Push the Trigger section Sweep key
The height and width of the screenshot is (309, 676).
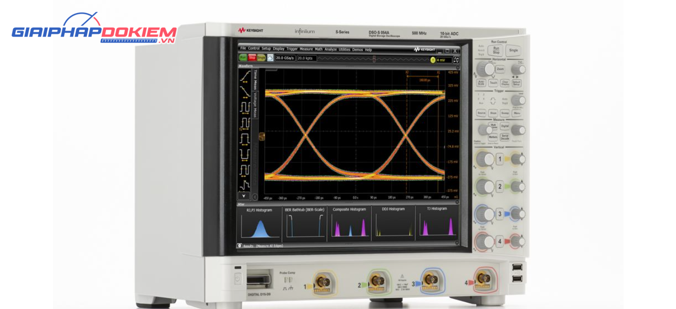point(505,113)
